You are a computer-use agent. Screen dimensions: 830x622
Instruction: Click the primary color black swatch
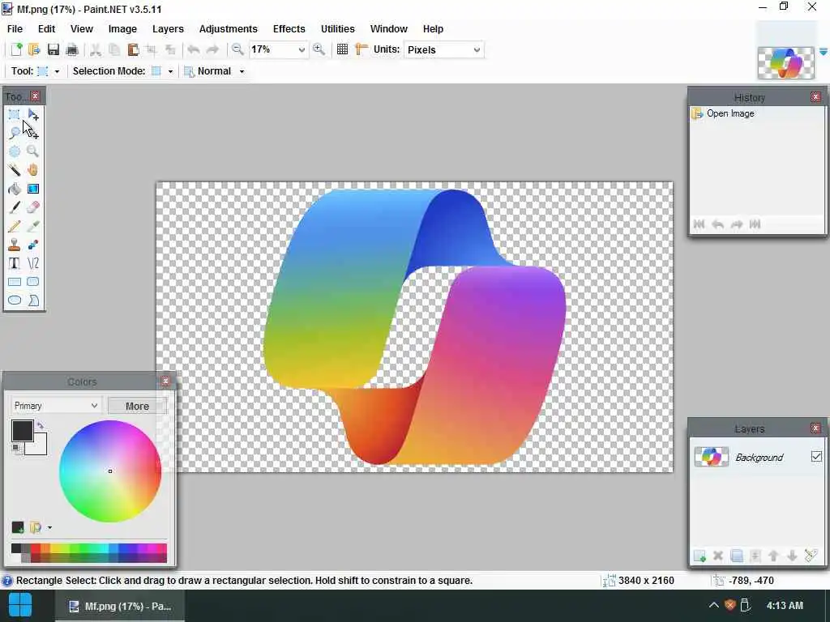(21, 430)
